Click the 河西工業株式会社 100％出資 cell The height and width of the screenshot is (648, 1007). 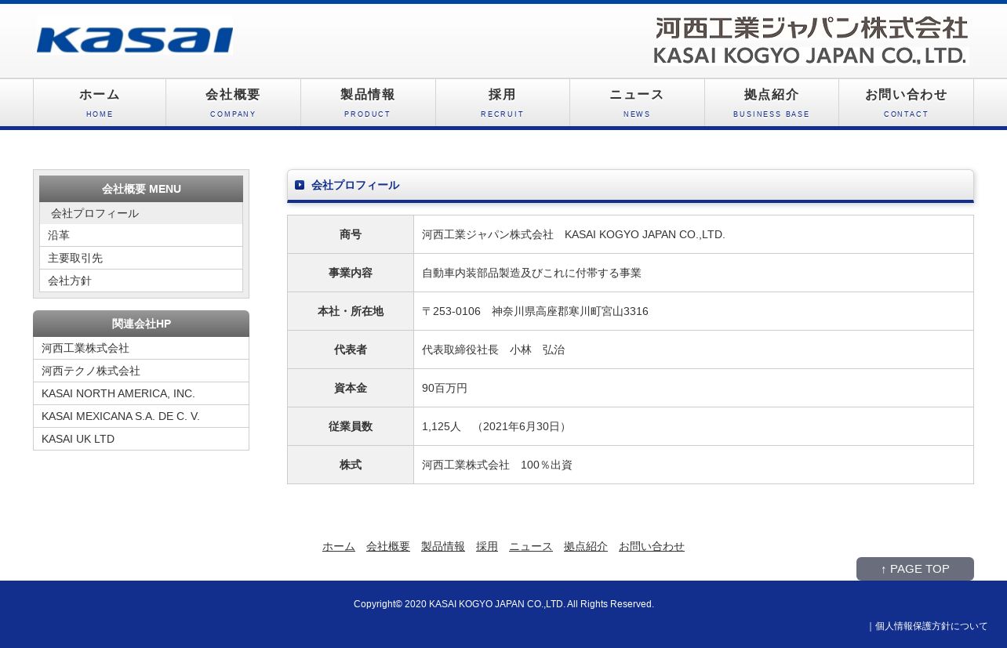click(693, 465)
